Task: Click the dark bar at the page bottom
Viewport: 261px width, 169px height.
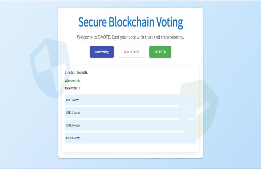Action: pyautogui.click(x=130, y=168)
